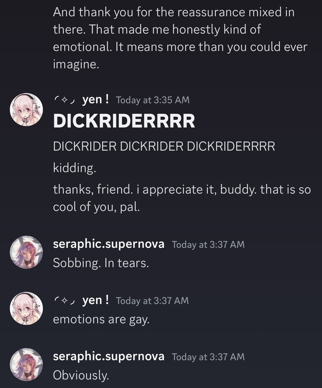
Task: Select the 'And thank you for the reassurance' message
Action: [x=180, y=38]
